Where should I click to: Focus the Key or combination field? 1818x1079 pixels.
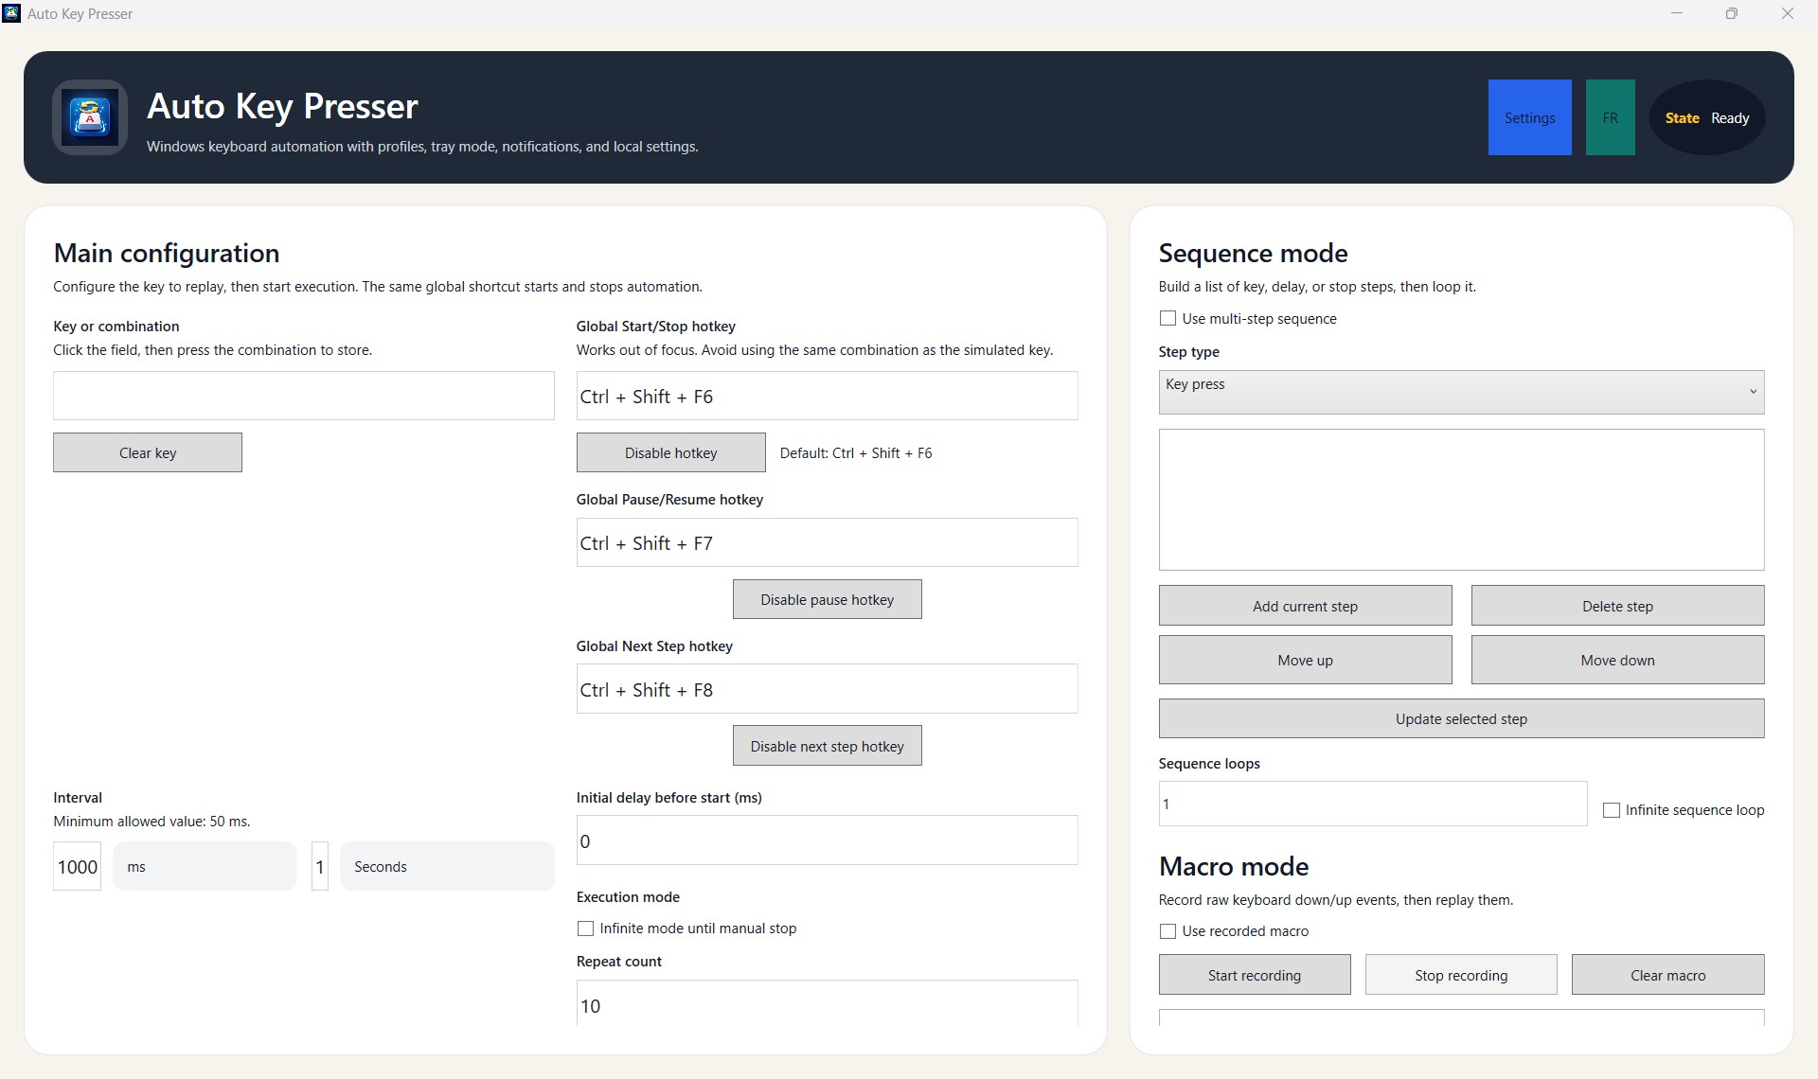point(303,396)
